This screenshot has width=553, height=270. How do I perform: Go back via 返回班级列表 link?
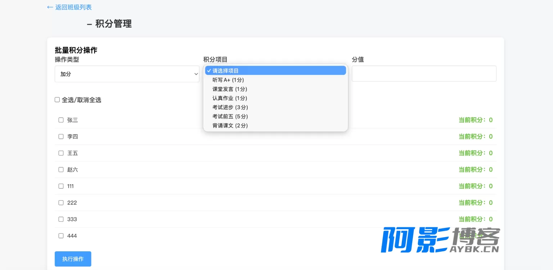69,7
